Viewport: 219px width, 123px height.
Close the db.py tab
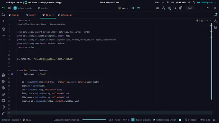(53, 15)
